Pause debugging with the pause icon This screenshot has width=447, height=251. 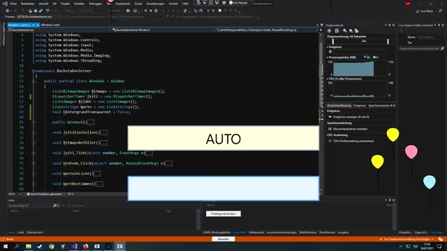pos(146,11)
